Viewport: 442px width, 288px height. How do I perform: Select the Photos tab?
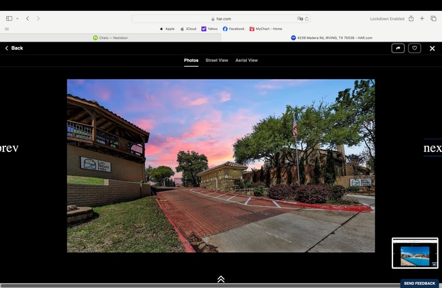tap(191, 61)
